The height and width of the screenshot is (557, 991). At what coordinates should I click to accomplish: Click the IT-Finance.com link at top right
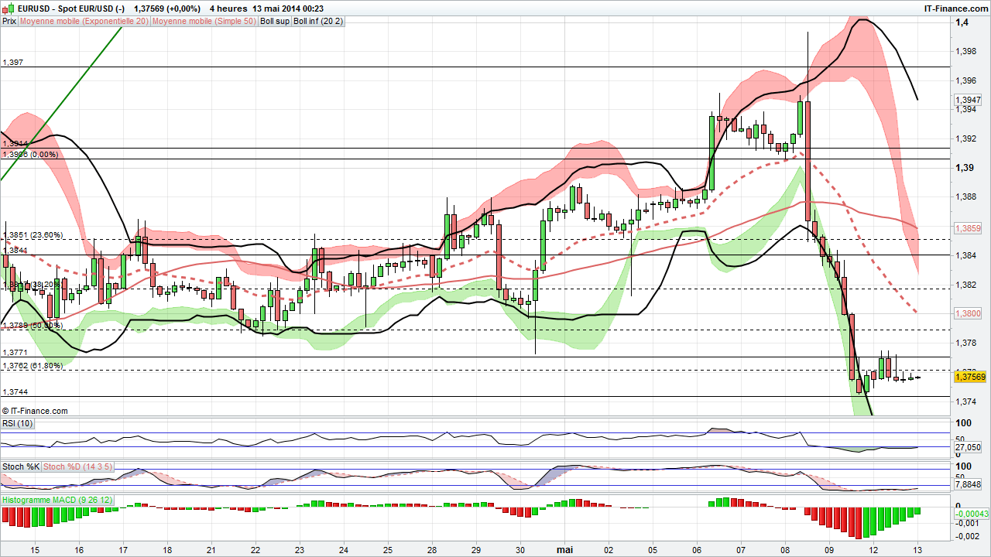point(956,9)
